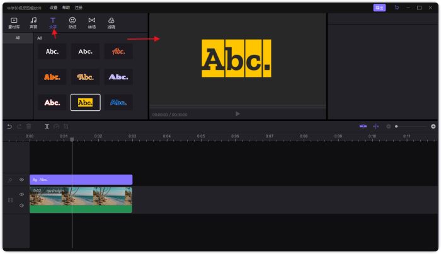Mute the video track audio
This screenshot has height=254, width=441.
coord(21,205)
